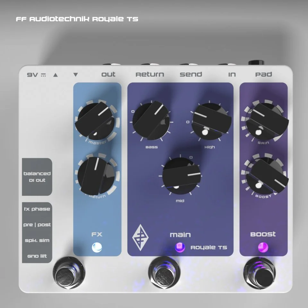Click the balanced DI out label

[x=37, y=177]
